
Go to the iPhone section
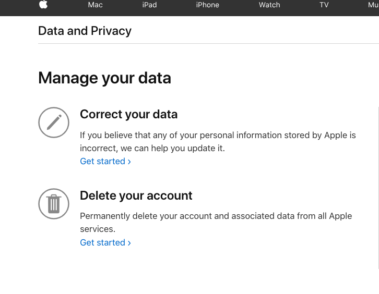207,5
